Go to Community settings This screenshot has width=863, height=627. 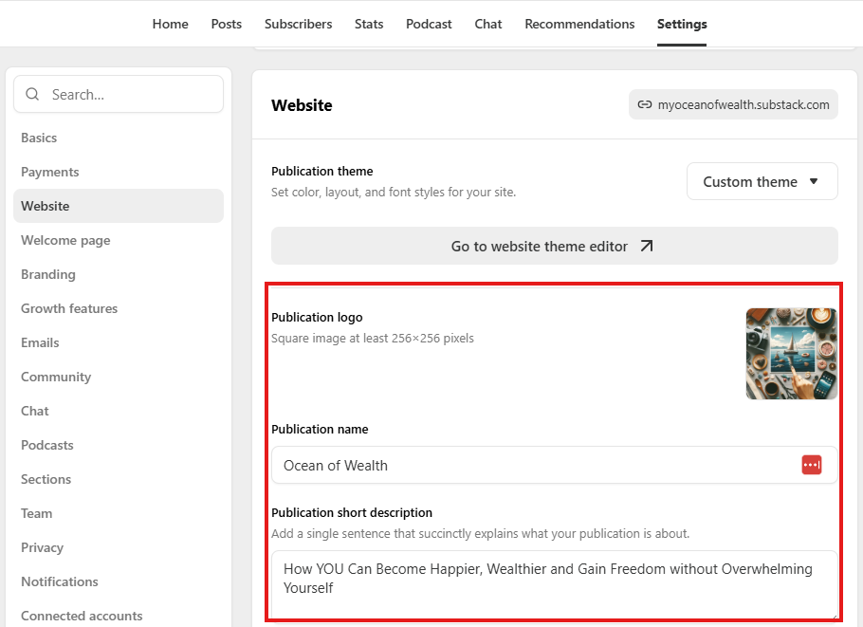tap(56, 377)
